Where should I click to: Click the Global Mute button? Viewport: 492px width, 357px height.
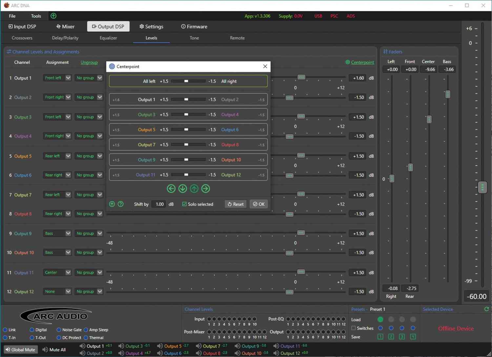20,349
